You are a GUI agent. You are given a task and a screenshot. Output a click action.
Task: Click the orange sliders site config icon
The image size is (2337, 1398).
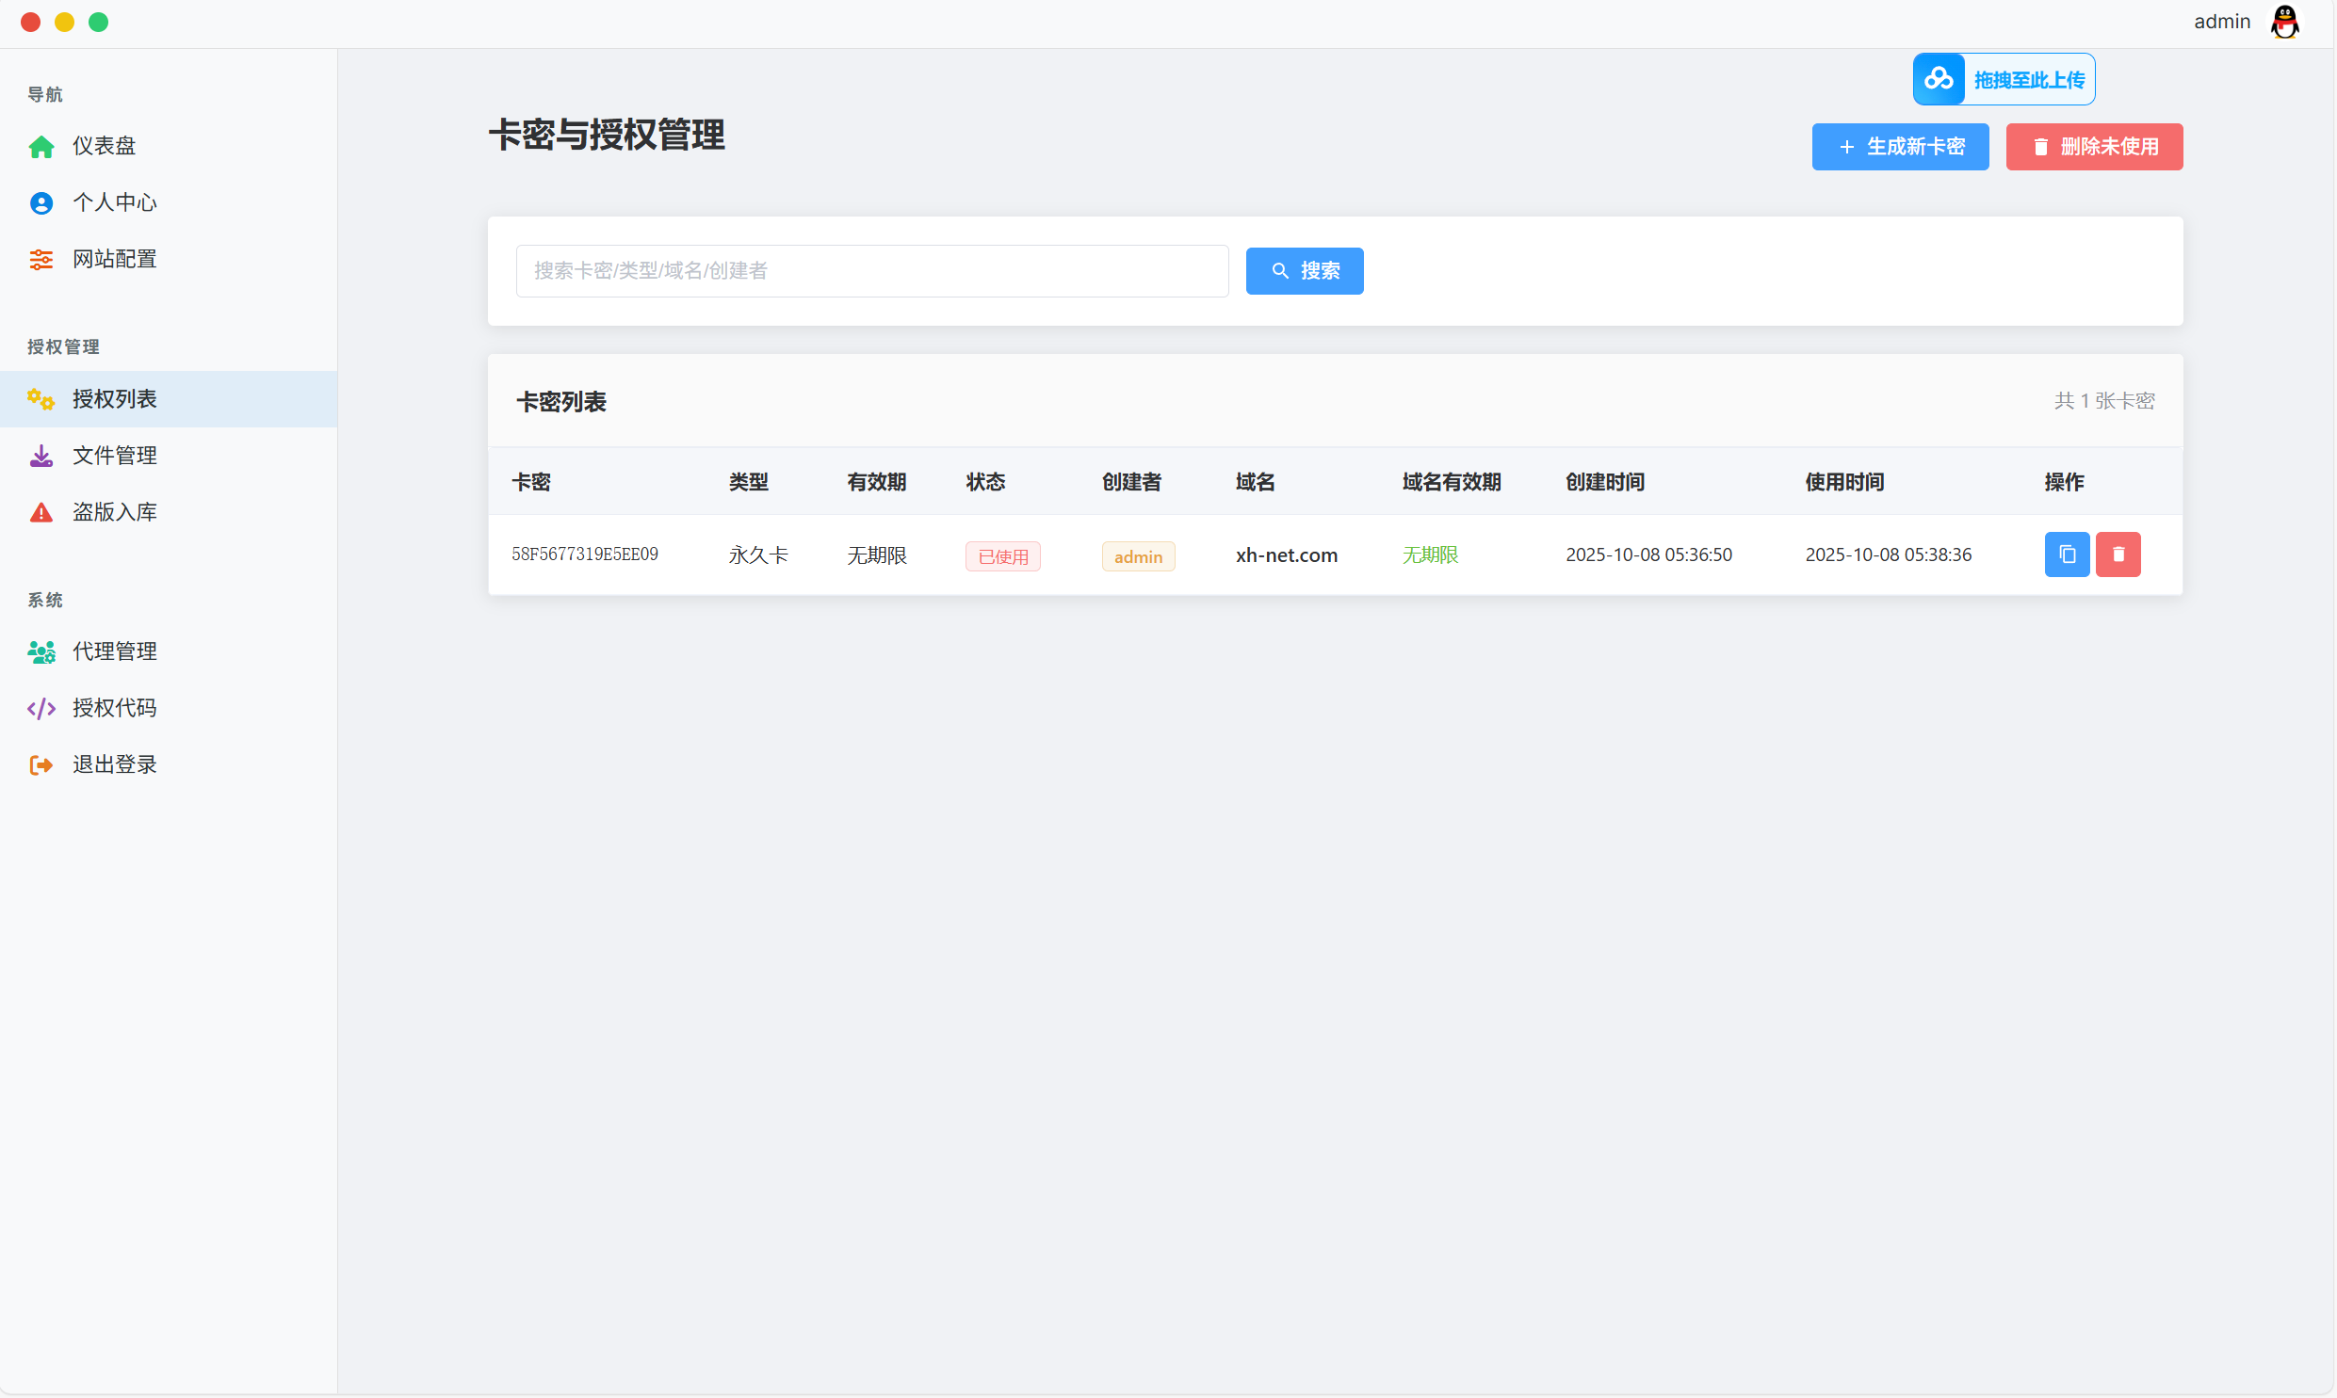coord(41,259)
